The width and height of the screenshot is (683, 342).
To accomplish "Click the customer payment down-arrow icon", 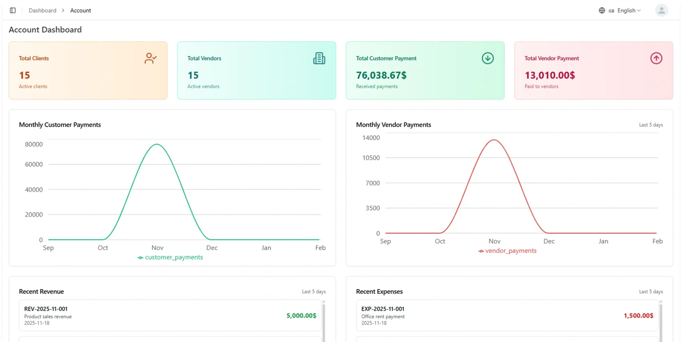I will coord(488,58).
